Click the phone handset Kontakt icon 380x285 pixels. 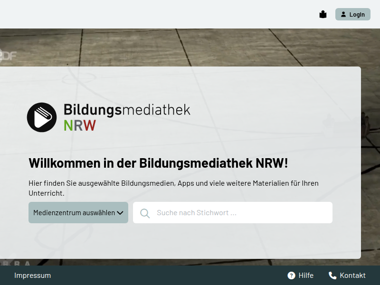[x=332, y=275]
